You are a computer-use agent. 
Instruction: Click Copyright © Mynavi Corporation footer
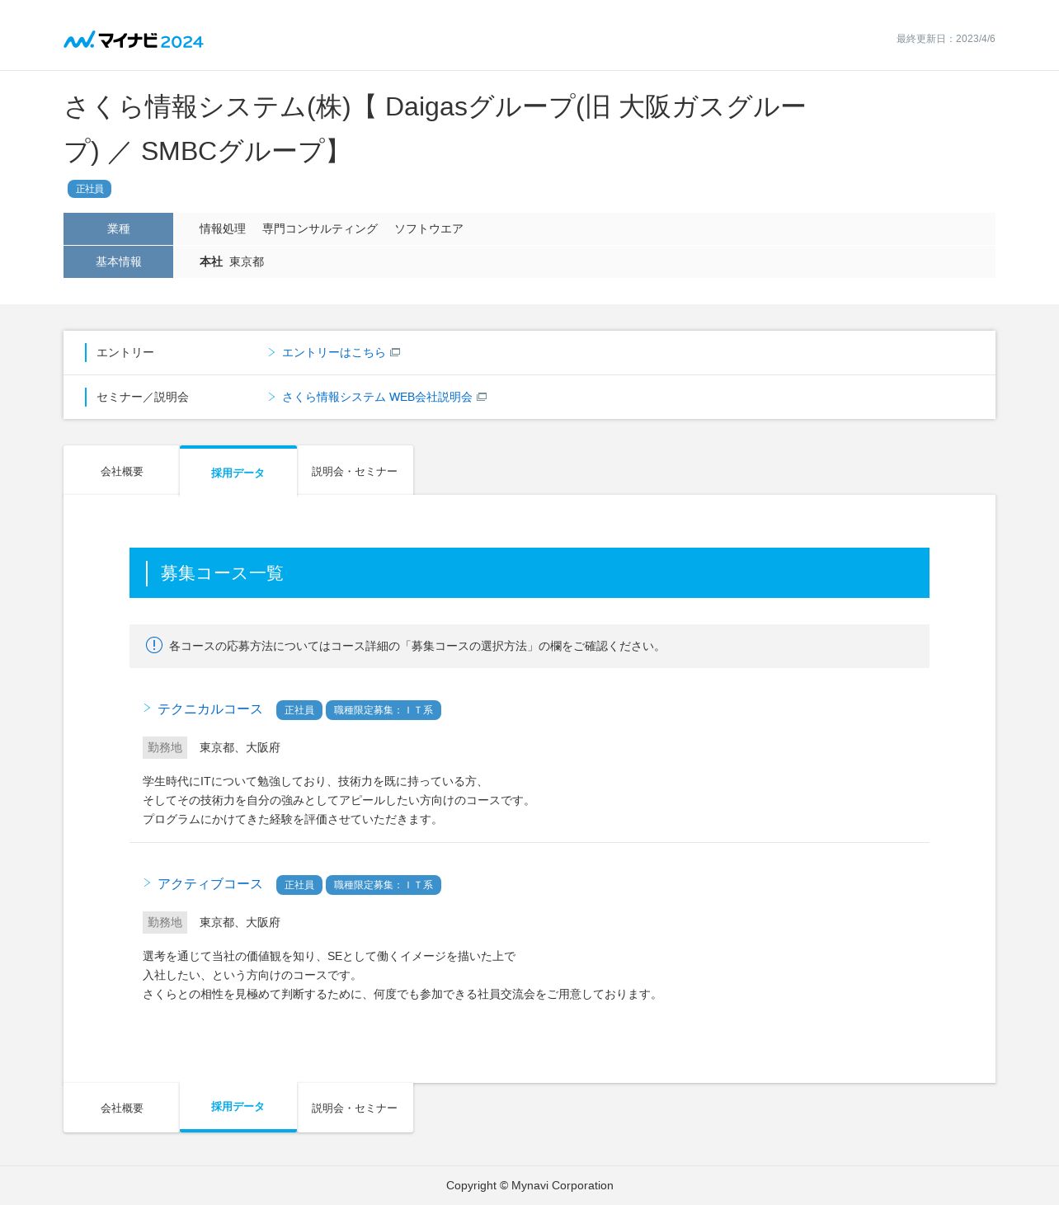tap(529, 1185)
